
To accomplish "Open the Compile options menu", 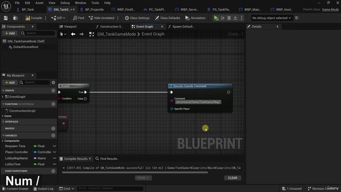I will tap(46, 18).
